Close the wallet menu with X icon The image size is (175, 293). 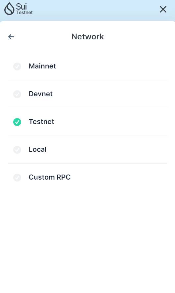[163, 9]
